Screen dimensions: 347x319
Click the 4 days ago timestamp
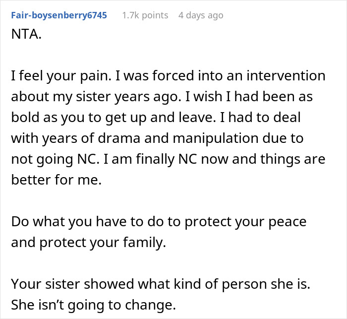point(201,15)
